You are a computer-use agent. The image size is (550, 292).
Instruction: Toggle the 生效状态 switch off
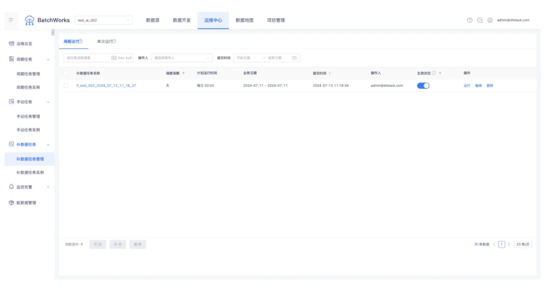pos(423,86)
